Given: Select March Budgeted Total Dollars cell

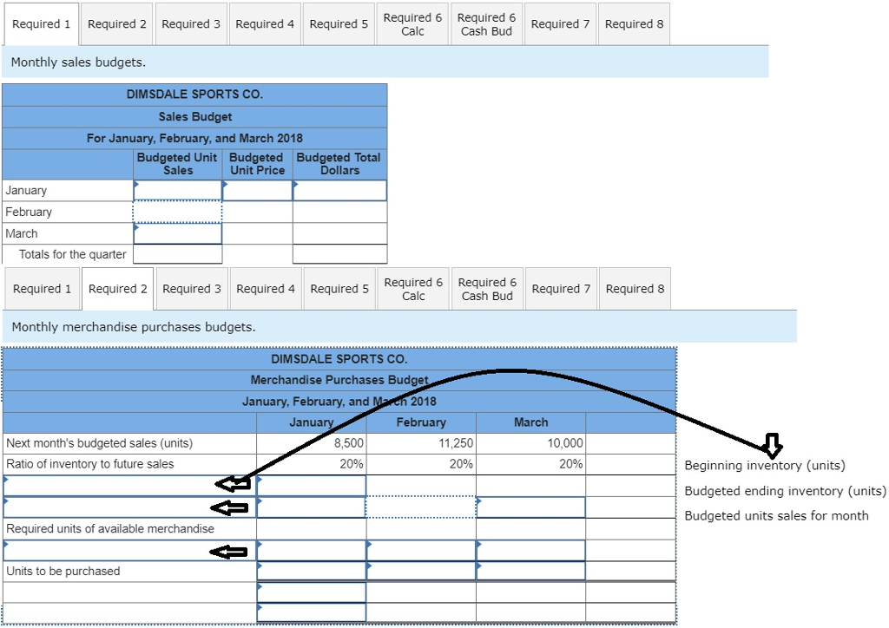Looking at the screenshot, I should point(339,233).
